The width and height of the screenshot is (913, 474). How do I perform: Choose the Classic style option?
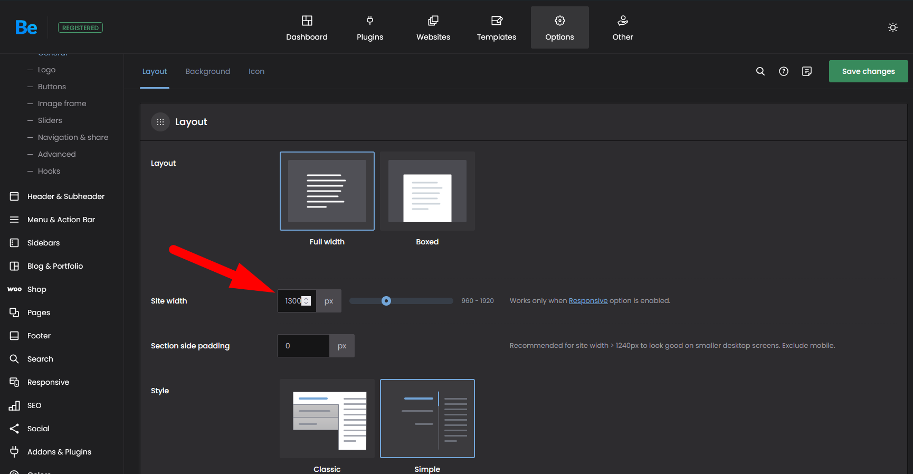click(x=327, y=419)
